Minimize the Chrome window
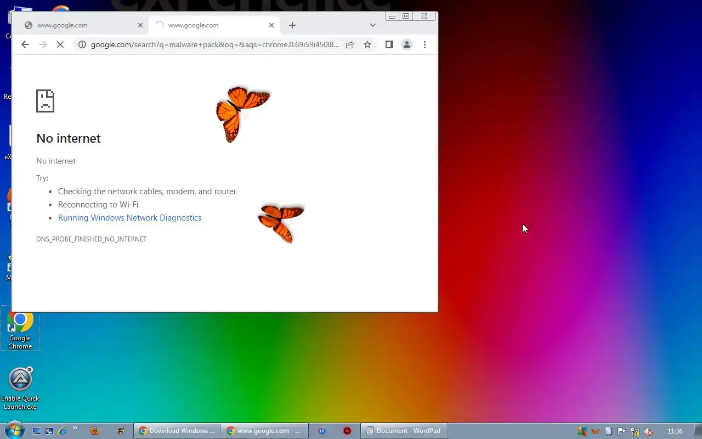The image size is (702, 439). tap(392, 16)
